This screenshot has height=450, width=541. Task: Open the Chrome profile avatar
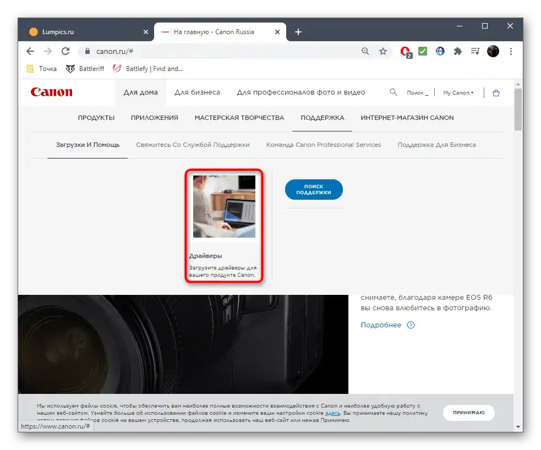point(493,51)
